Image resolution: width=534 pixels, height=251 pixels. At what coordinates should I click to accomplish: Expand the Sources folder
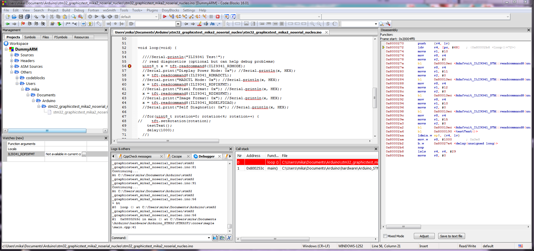coord(12,55)
